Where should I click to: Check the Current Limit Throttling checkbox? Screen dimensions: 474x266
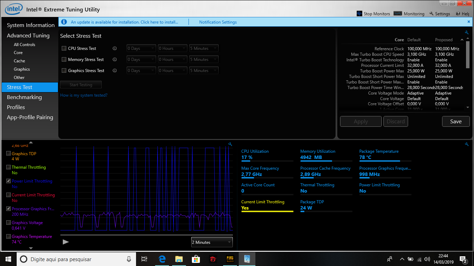[8, 195]
